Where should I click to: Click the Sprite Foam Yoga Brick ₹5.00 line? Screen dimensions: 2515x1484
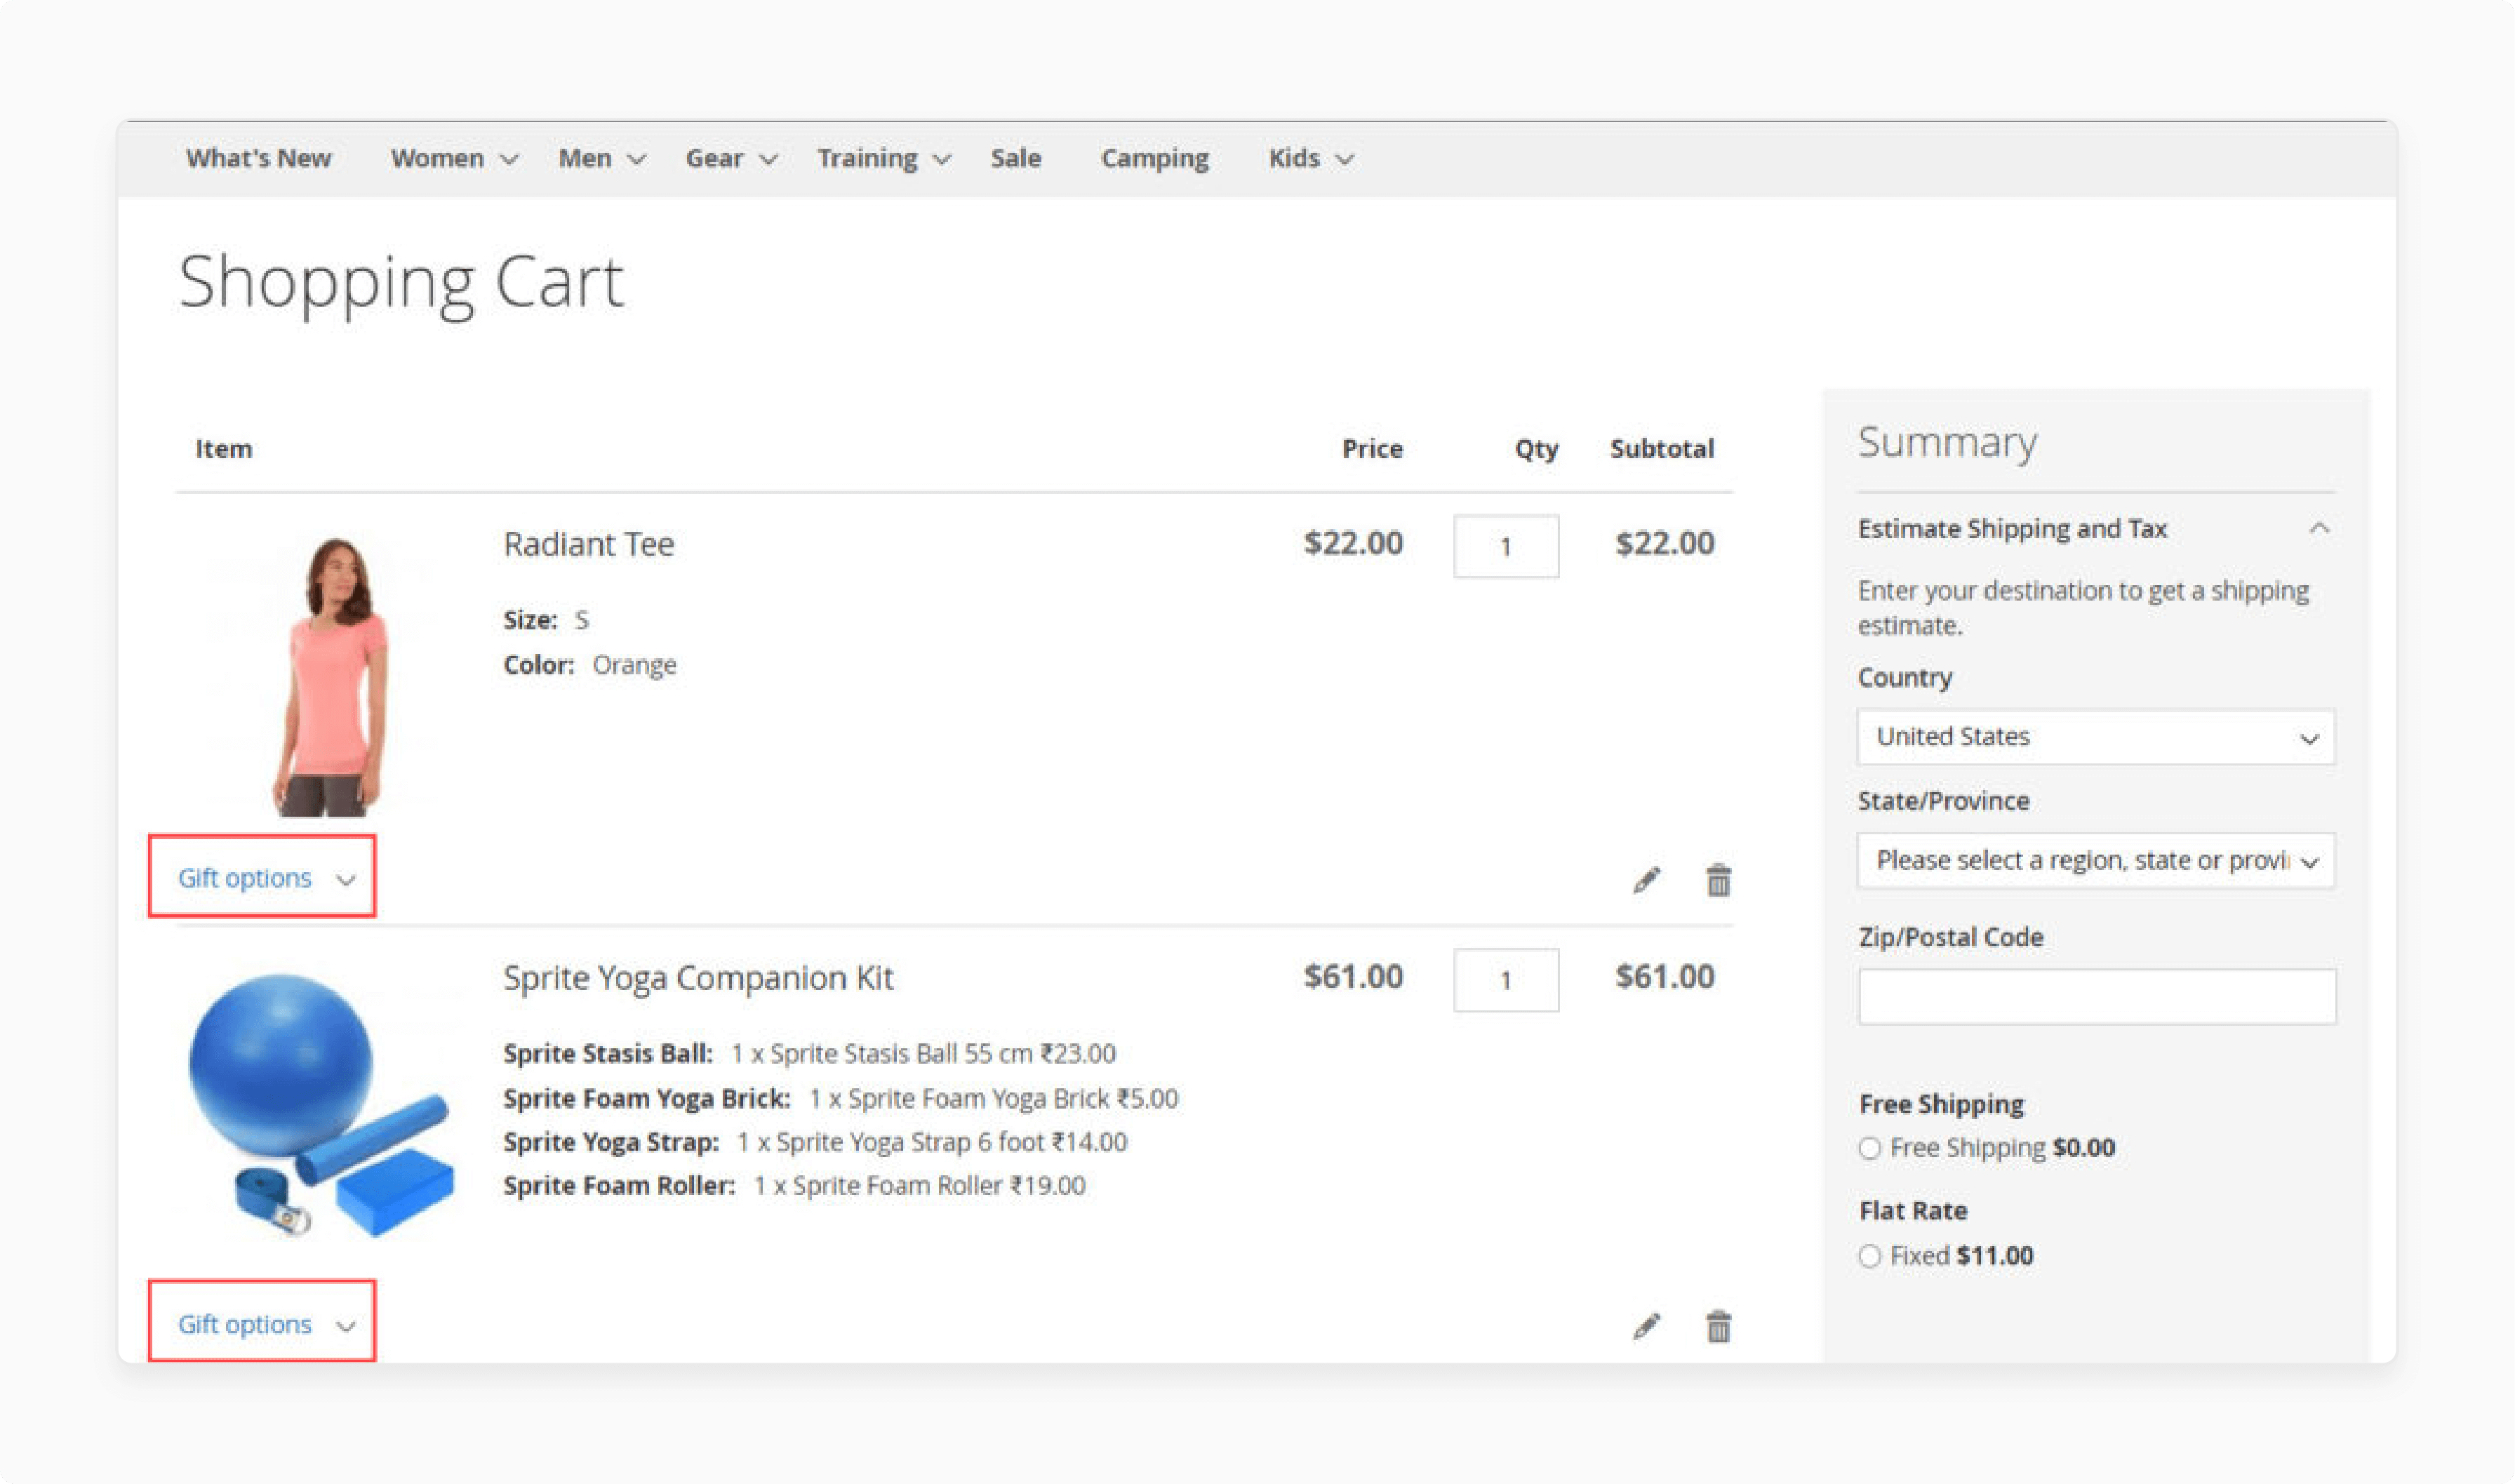tap(841, 1098)
